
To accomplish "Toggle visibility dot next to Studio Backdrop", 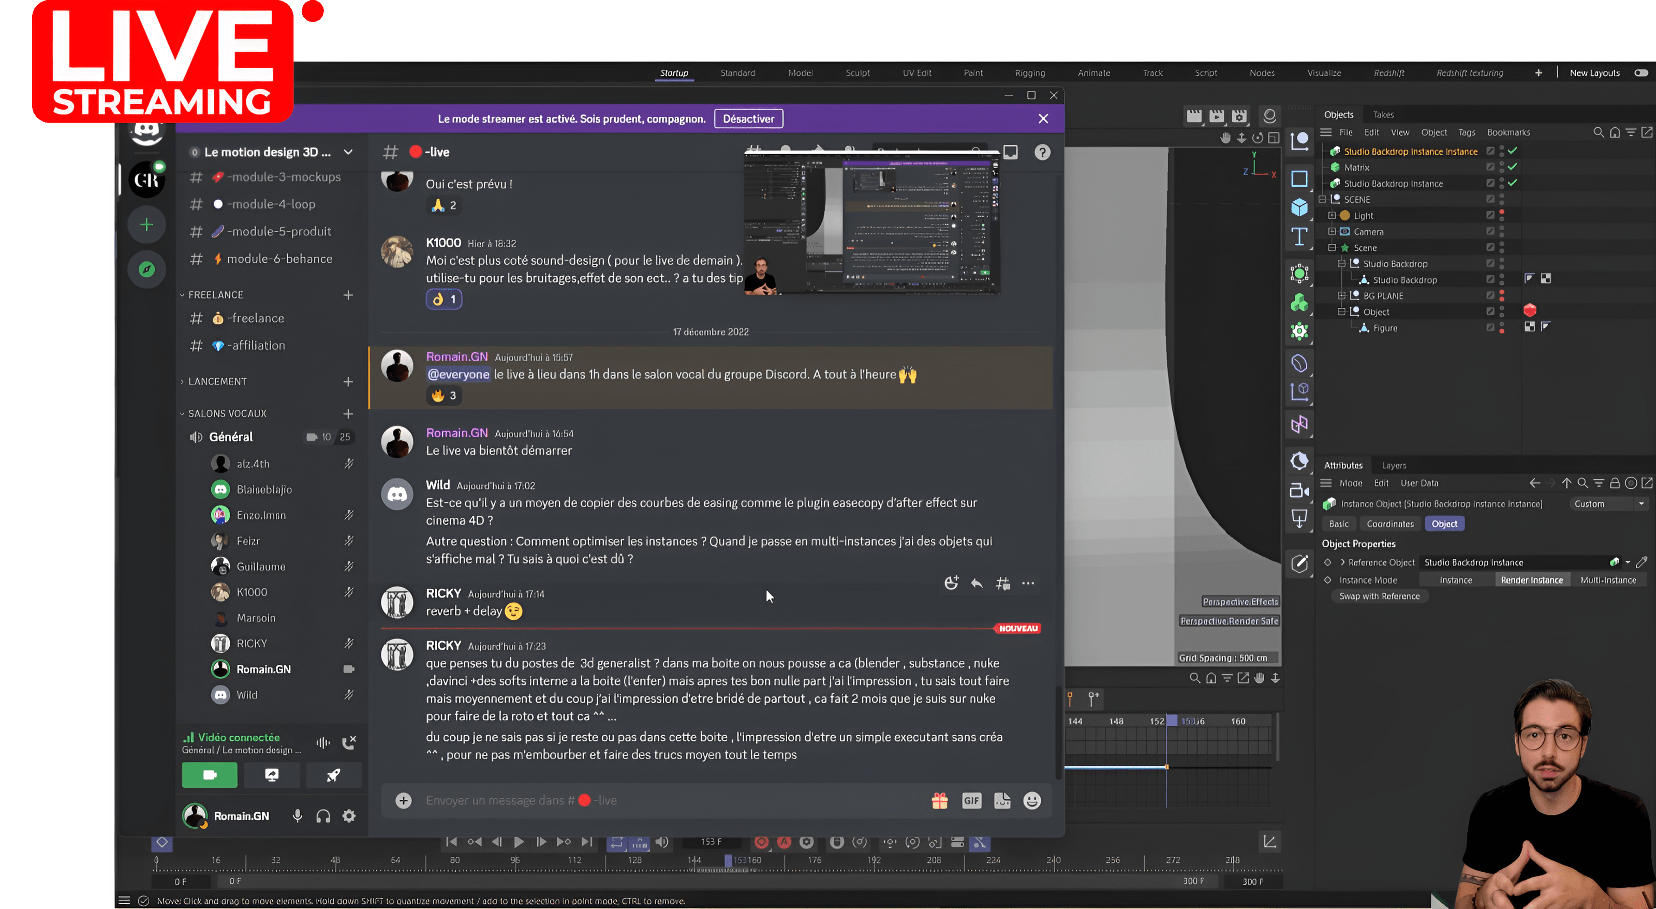I will [1502, 261].
